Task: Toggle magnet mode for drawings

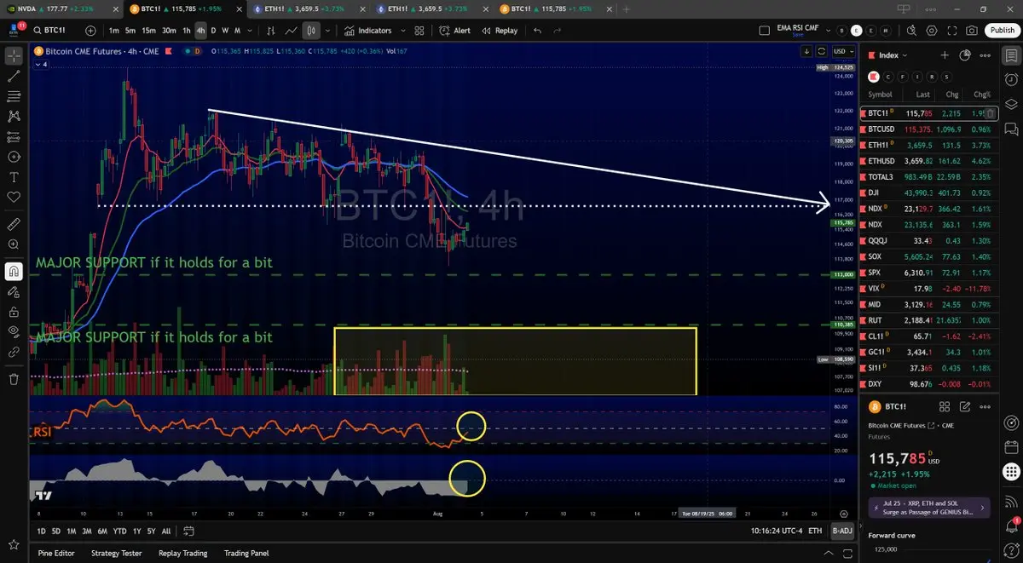Action: (14, 271)
